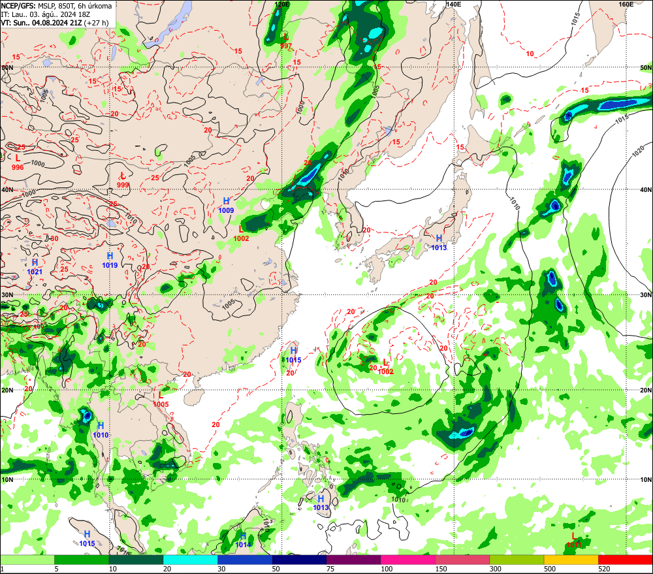The image size is (653, 574).
Task: Click the red 520+ legend swatch
Action: pyautogui.click(x=626, y=560)
